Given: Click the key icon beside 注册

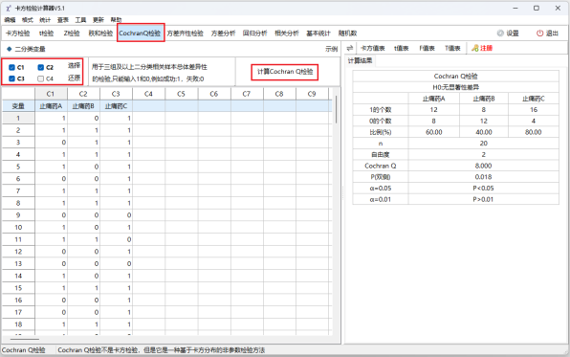Looking at the screenshot, I should [474, 48].
